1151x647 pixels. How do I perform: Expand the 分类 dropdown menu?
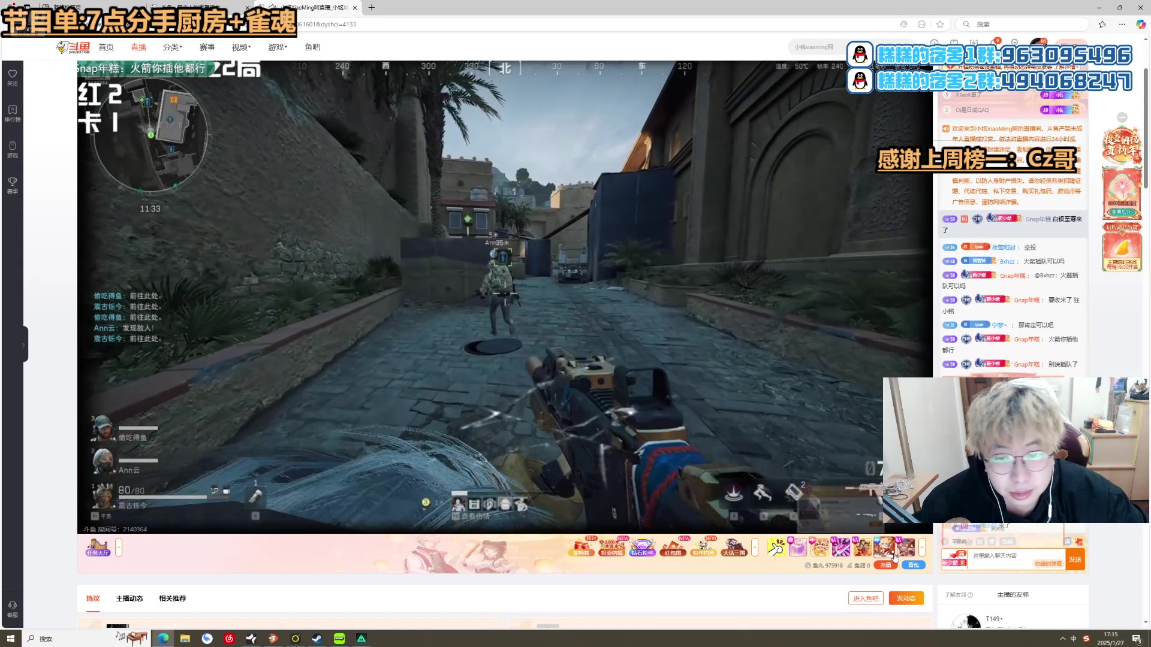172,47
